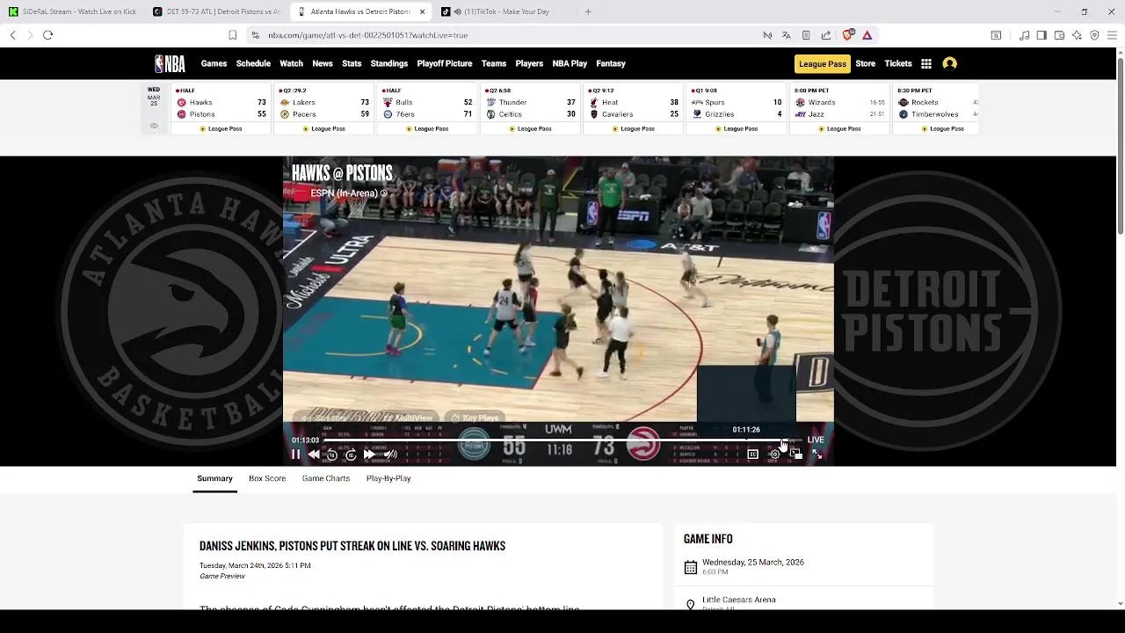Click the share page icon in address bar
1125x633 pixels.
tap(826, 35)
